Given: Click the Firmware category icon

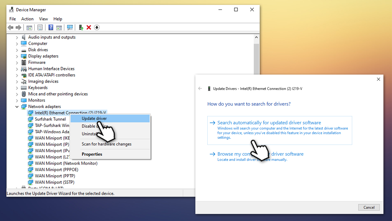Looking at the screenshot, I should click(x=24, y=62).
